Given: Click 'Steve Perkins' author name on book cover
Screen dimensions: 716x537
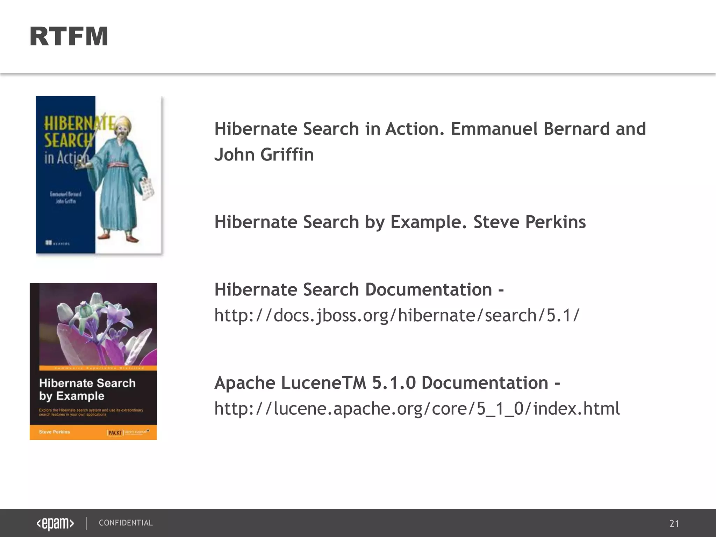Looking at the screenshot, I should pyautogui.click(x=54, y=432).
